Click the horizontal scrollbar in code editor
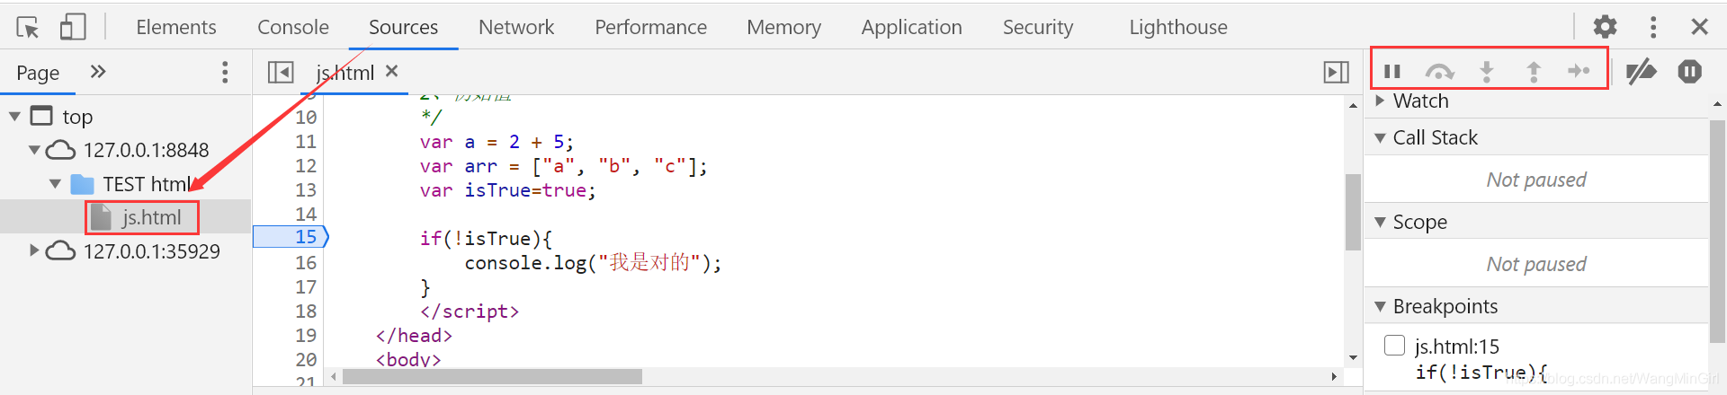Viewport: 1727px width, 395px height. click(492, 376)
